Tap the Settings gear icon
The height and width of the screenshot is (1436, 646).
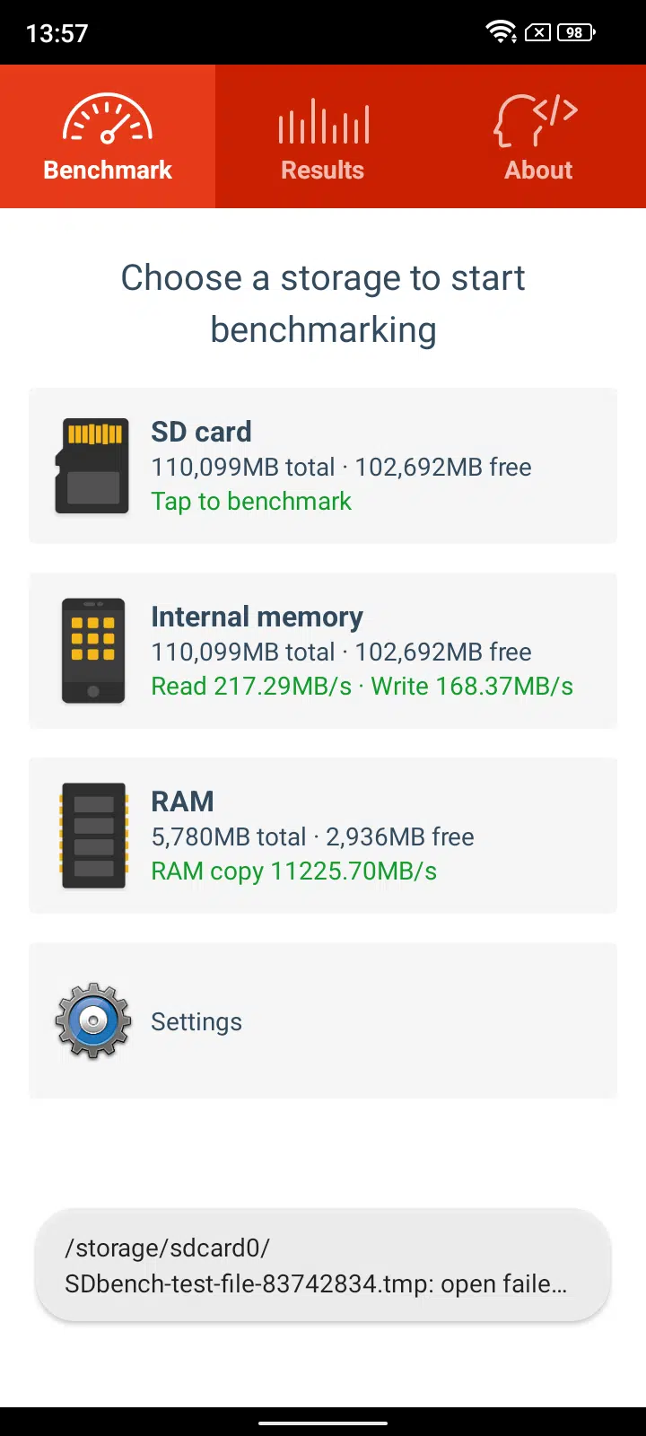(x=93, y=1020)
